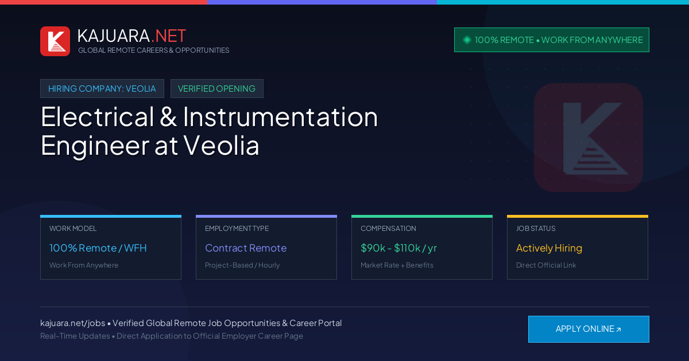Select the Verified Opening tag
This screenshot has width=689, height=361.
pyautogui.click(x=216, y=88)
